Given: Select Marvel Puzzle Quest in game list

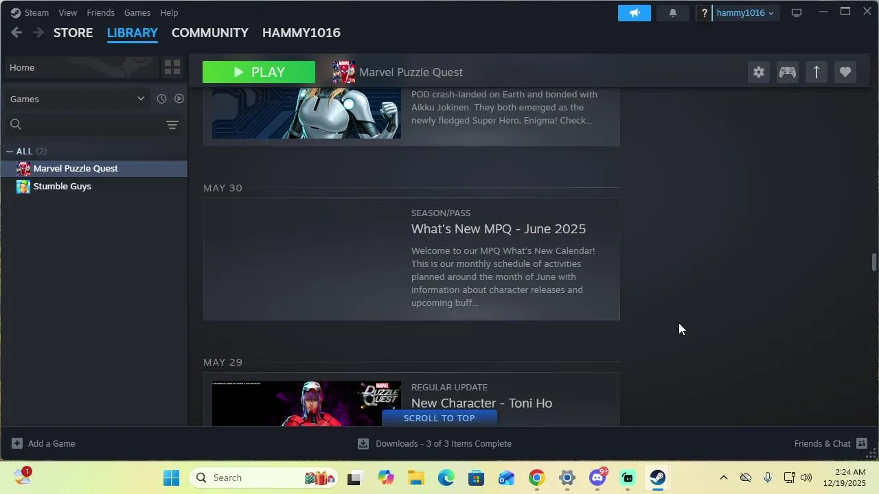Looking at the screenshot, I should pyautogui.click(x=94, y=168).
